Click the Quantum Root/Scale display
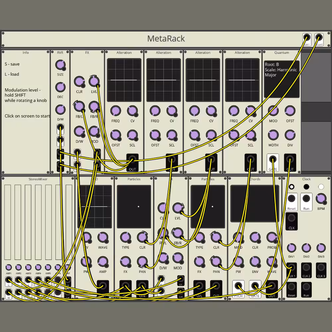The image size is (332, 332). click(282, 79)
